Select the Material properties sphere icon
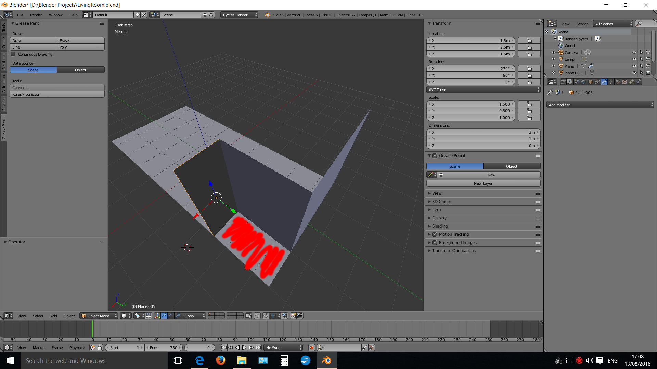The width and height of the screenshot is (657, 369). (618, 82)
